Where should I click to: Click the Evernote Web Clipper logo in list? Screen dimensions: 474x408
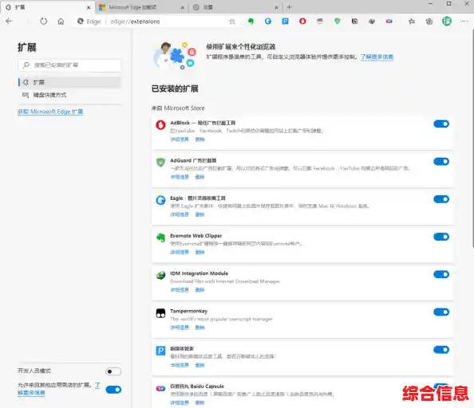pos(160,237)
